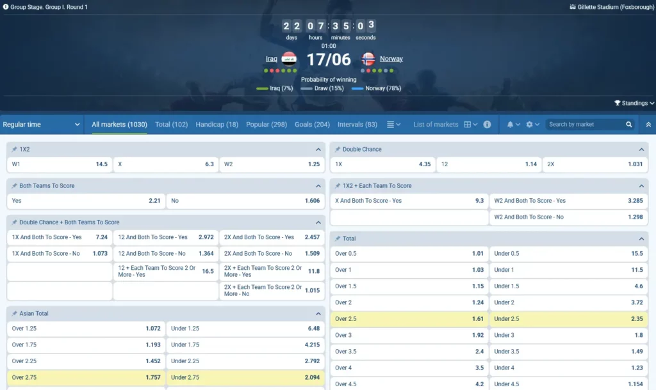Switch to the Goals (204) tab

click(312, 125)
